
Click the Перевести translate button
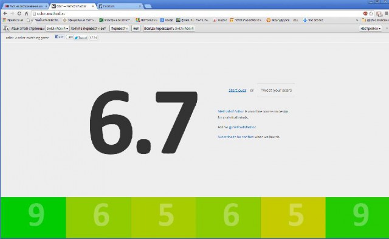coord(119,29)
